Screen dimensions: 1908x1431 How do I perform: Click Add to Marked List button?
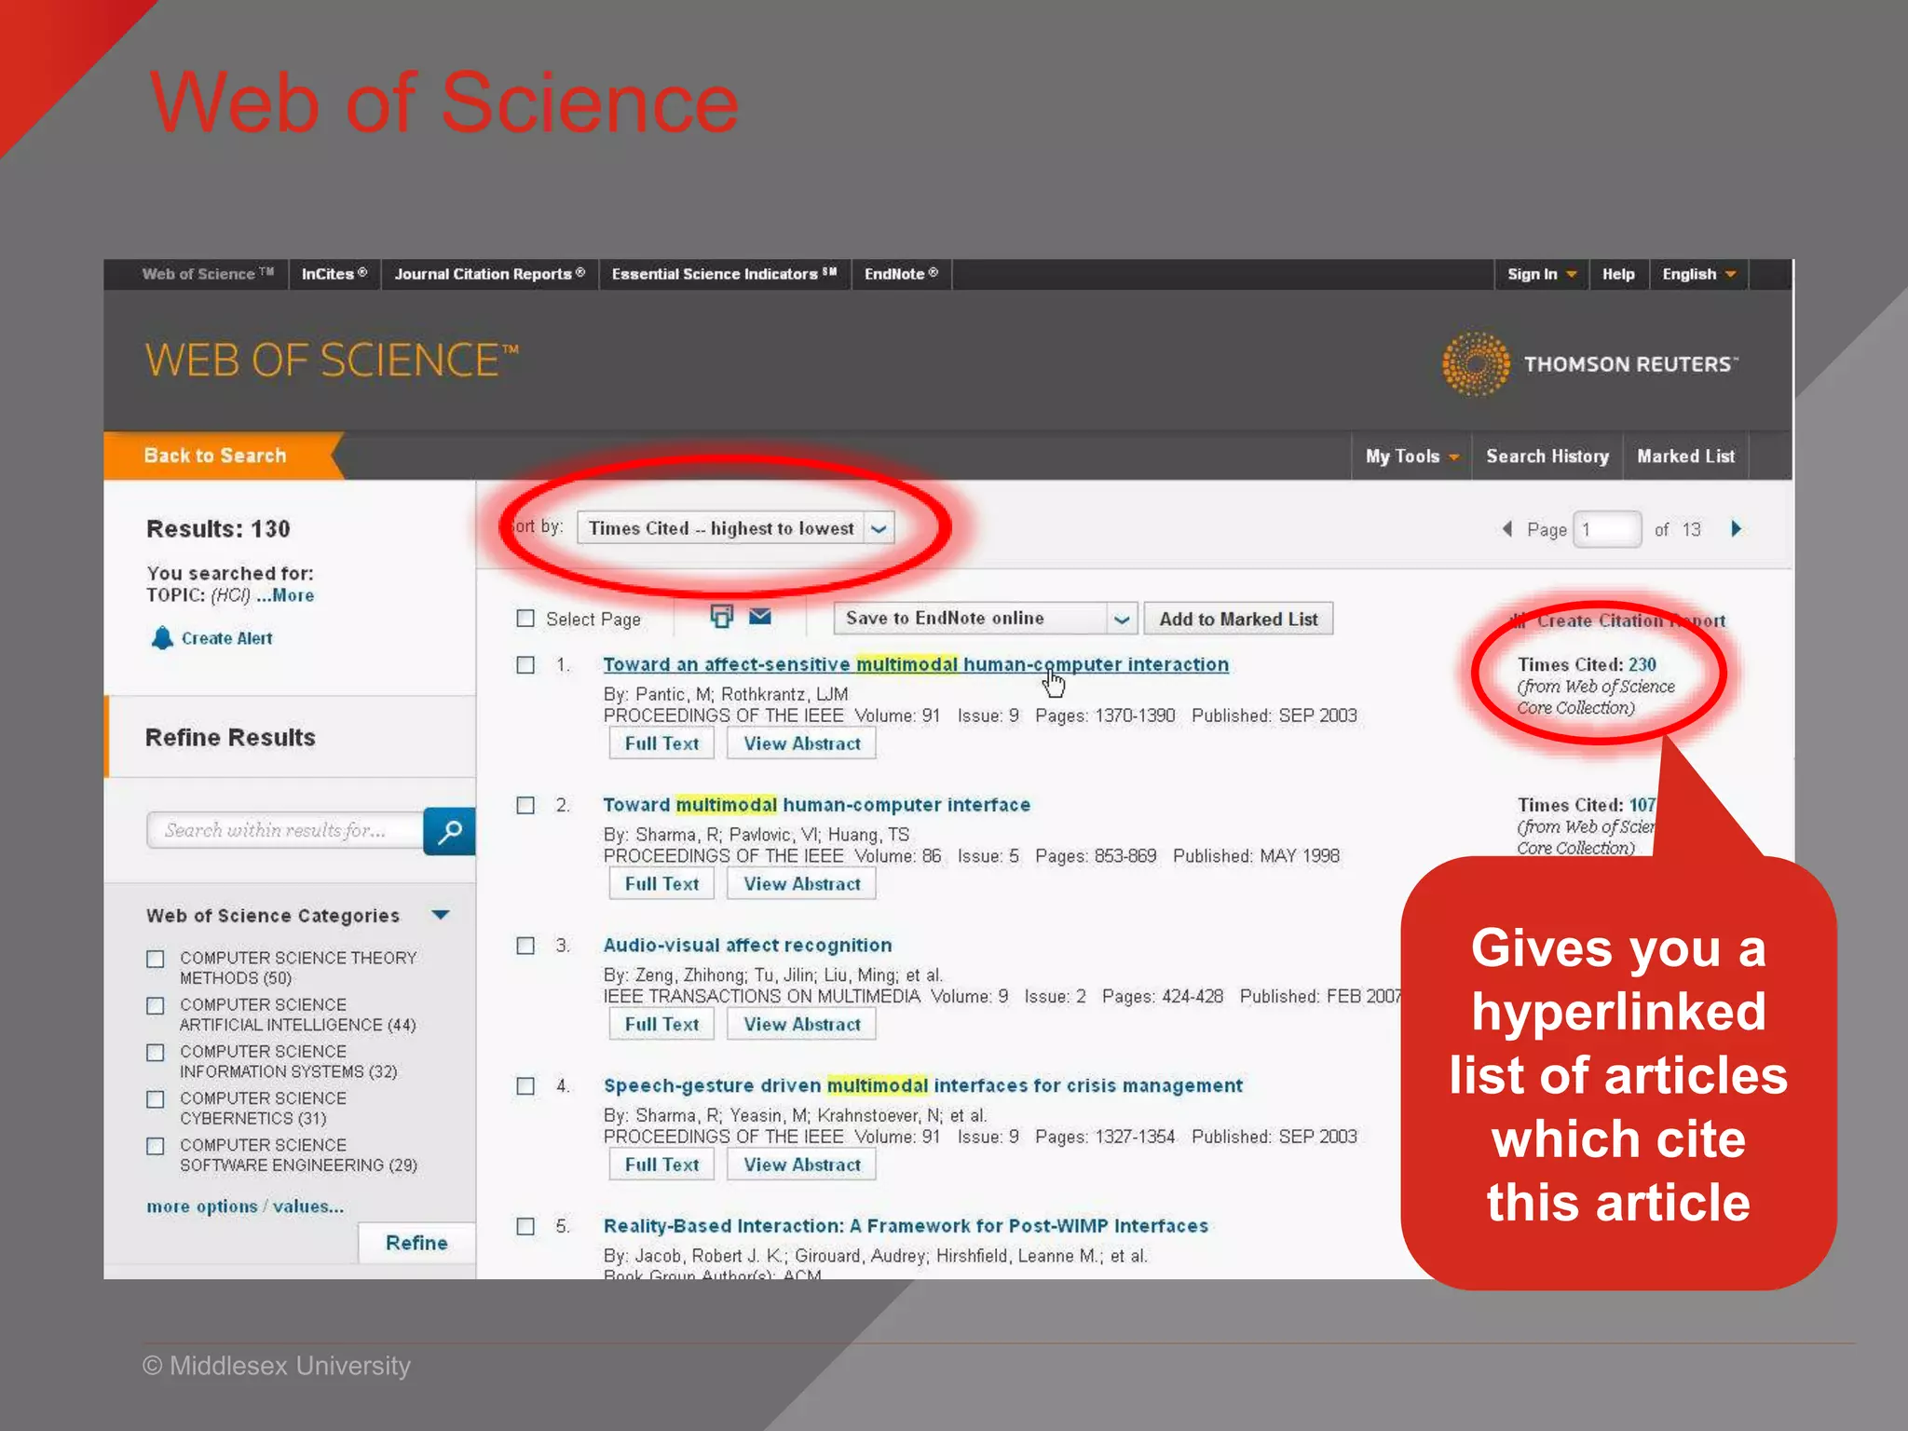click(x=1238, y=619)
